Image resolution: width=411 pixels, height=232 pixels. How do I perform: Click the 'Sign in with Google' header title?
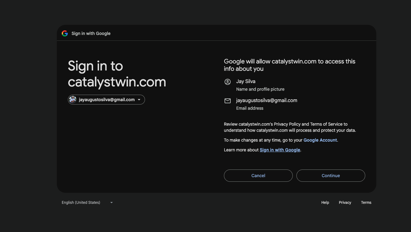pyautogui.click(x=91, y=33)
